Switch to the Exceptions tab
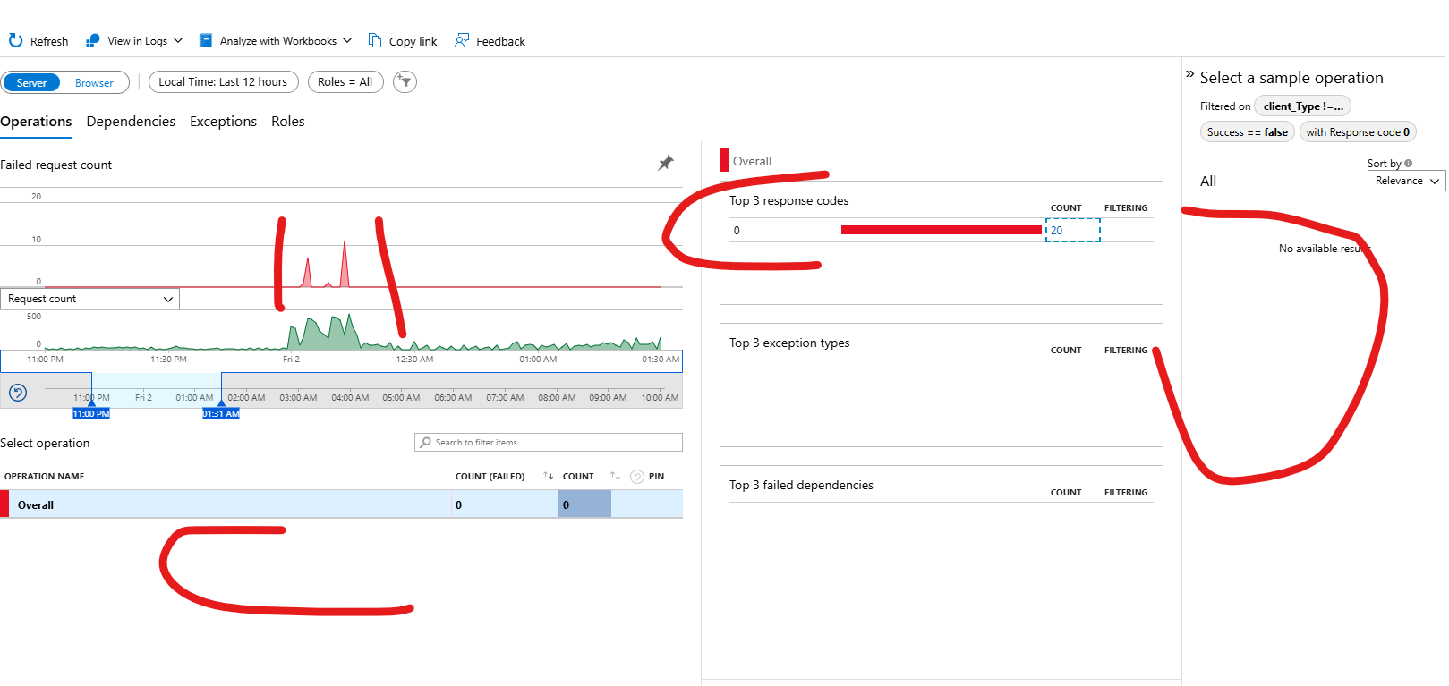 pyautogui.click(x=223, y=122)
